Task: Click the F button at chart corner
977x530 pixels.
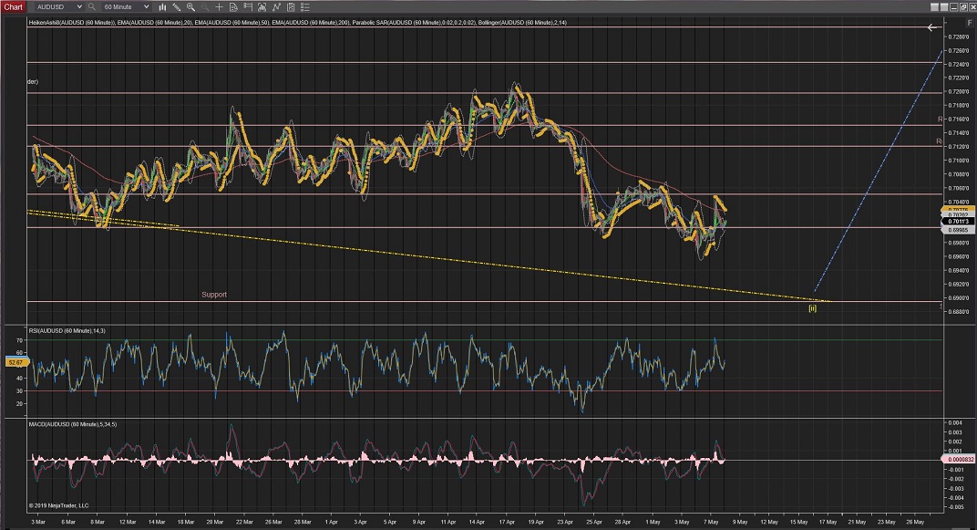Action: point(970,23)
